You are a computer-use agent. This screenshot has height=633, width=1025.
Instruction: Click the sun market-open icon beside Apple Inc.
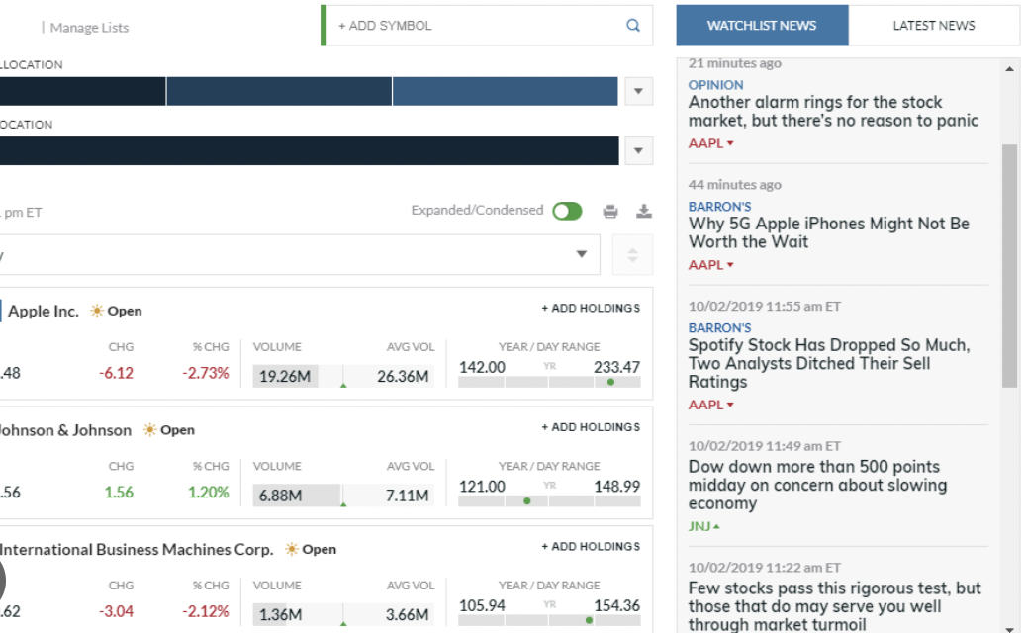(x=97, y=311)
